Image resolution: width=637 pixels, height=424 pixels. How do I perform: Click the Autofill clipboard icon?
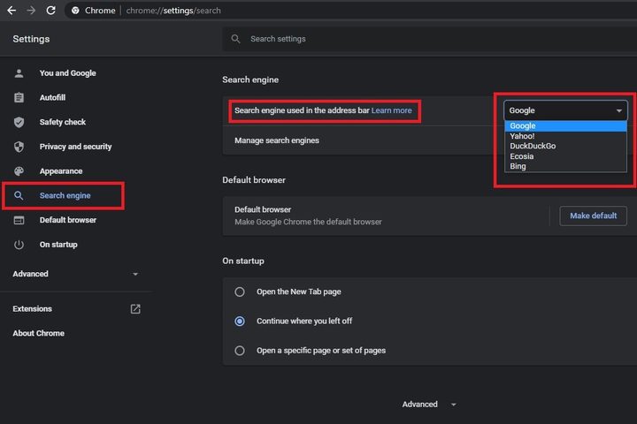point(19,98)
